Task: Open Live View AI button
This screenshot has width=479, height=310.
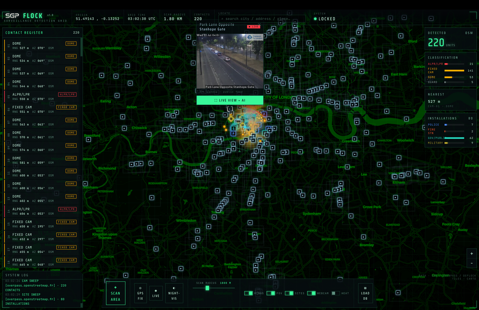Action: click(x=230, y=100)
